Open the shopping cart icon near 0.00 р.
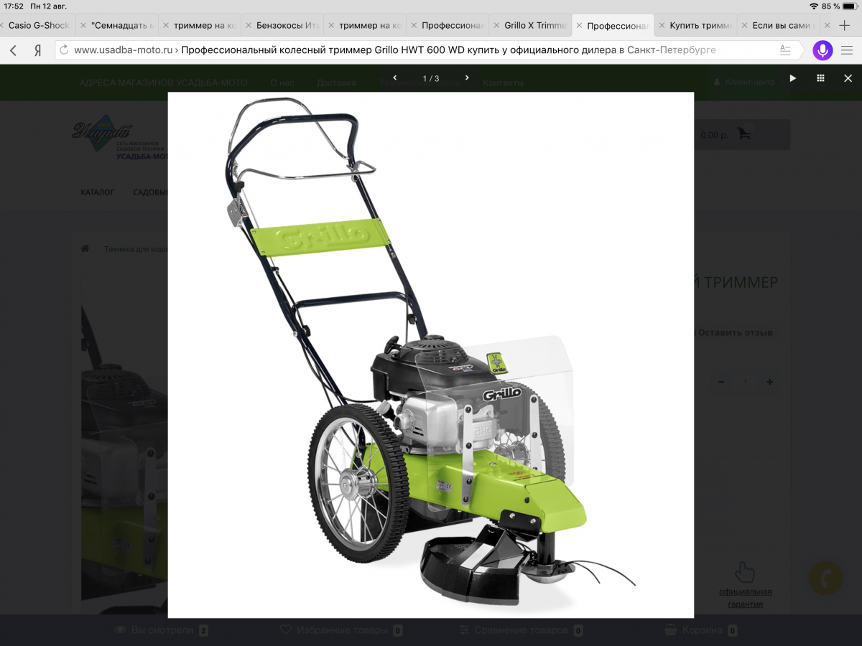862x646 pixels. [744, 134]
